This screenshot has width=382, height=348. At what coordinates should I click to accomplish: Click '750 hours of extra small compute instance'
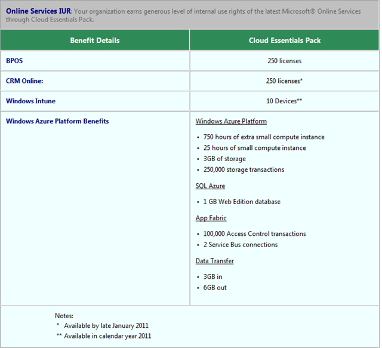coord(264,137)
